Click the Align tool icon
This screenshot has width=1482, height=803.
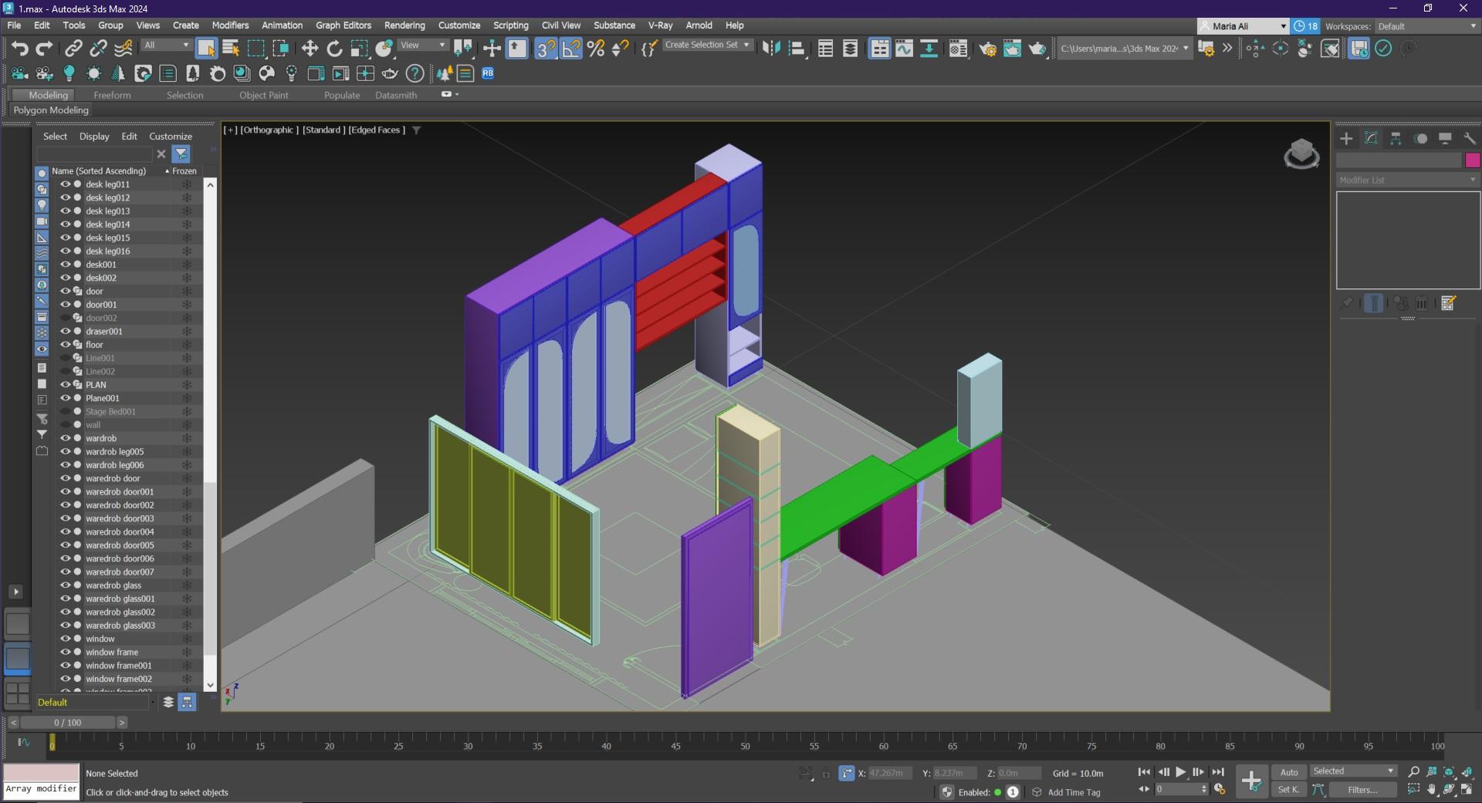797,49
